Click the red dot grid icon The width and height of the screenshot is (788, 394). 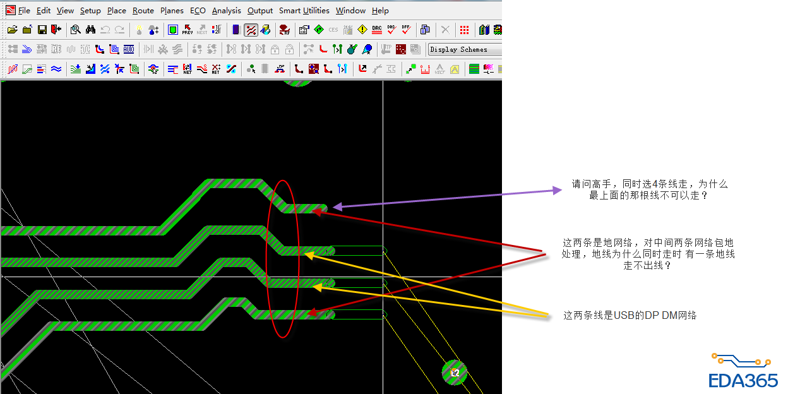click(x=464, y=30)
